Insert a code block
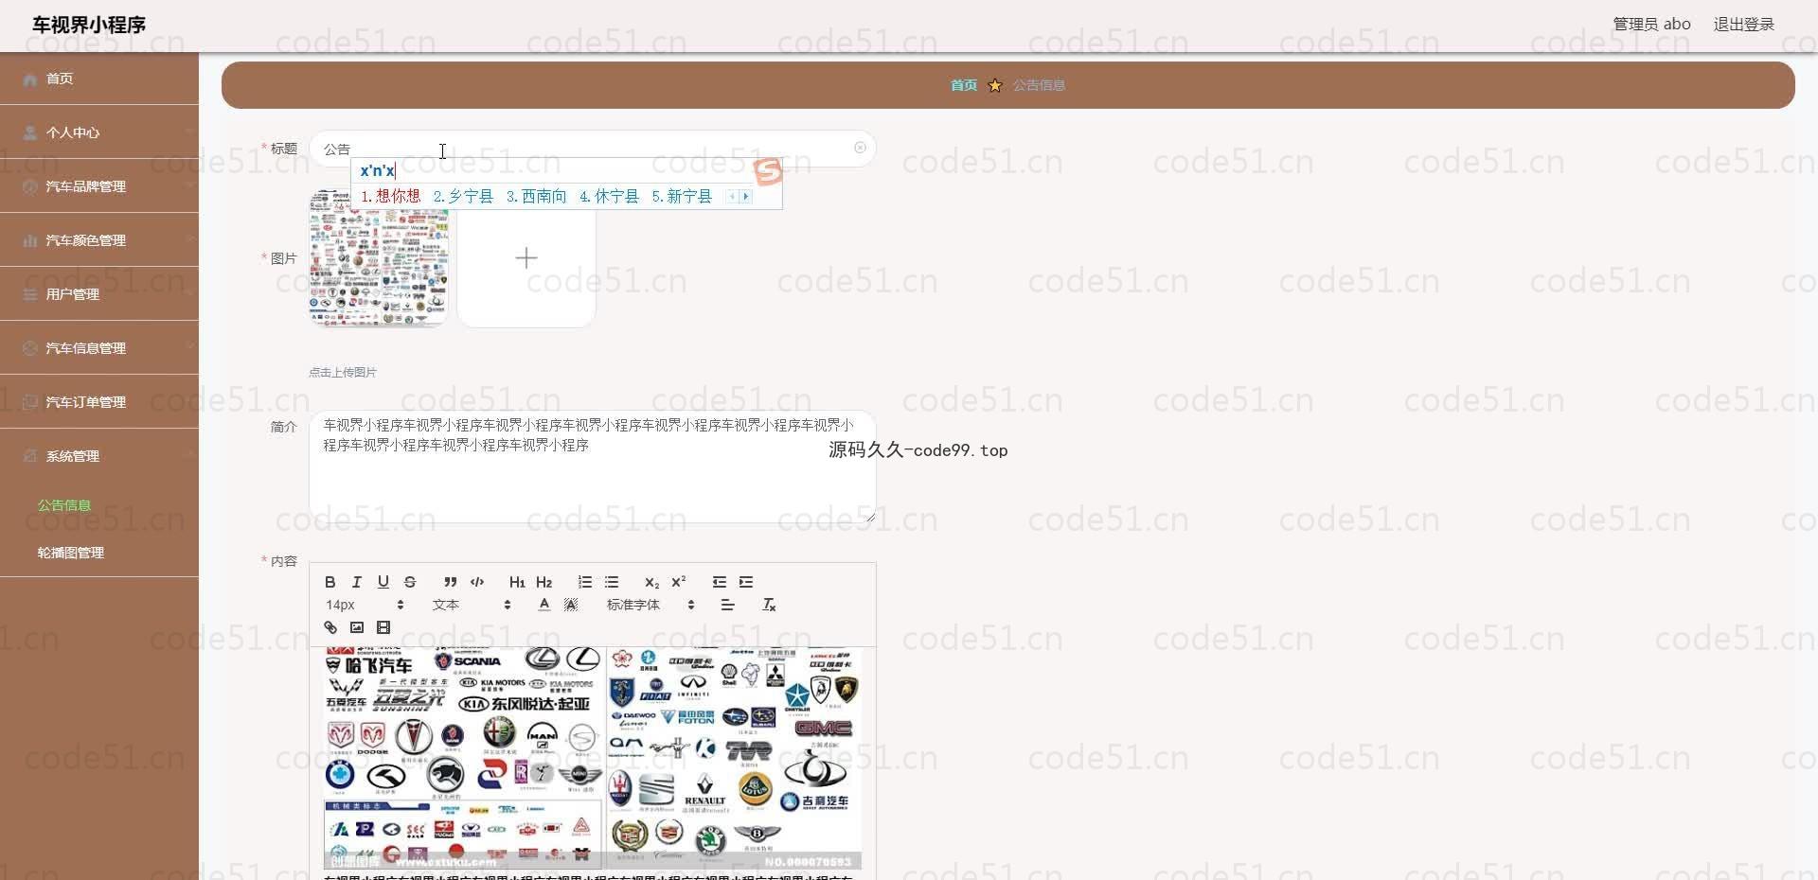Screen dimensions: 1818x880 pyautogui.click(x=477, y=582)
